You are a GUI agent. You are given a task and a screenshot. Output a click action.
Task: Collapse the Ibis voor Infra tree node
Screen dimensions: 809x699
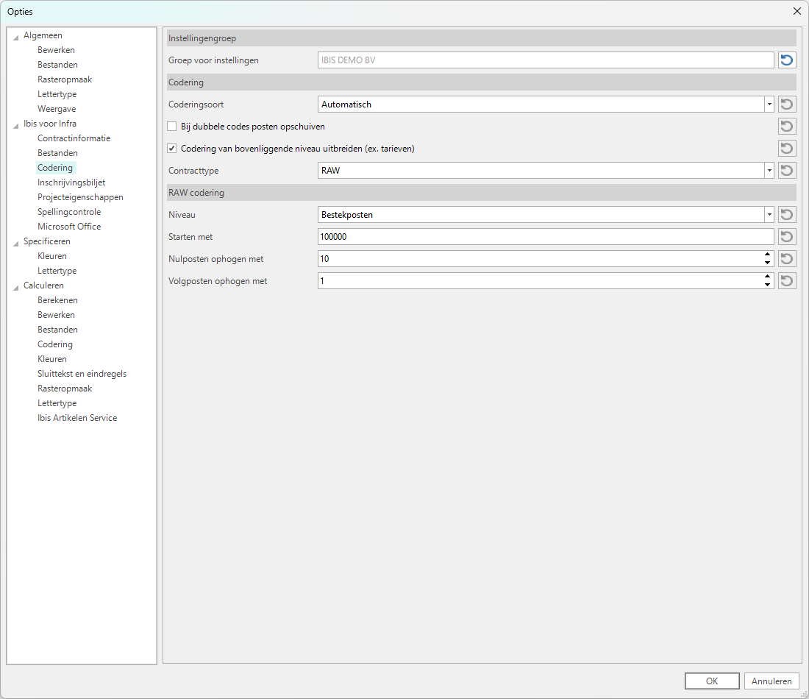pos(16,124)
